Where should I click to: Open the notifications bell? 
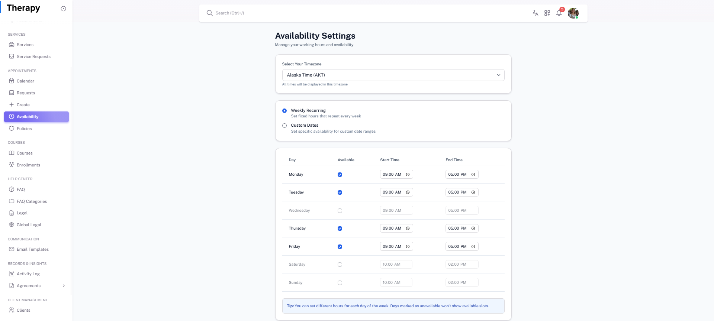(559, 13)
